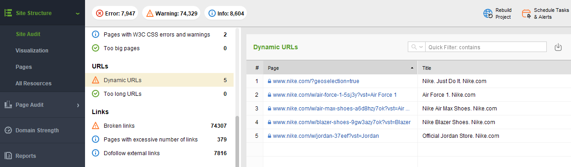Select the Too long URLs factor

(160, 94)
